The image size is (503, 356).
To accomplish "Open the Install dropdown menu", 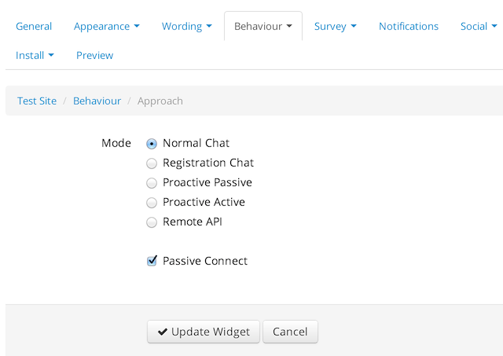I will tap(35, 55).
